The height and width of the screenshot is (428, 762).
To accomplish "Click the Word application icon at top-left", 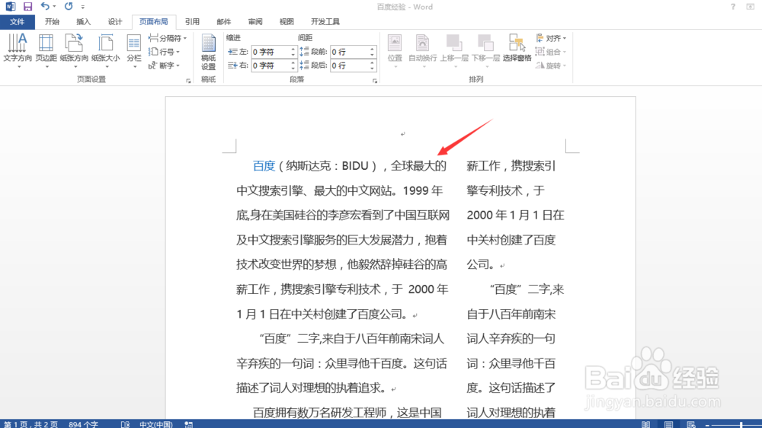I will [x=10, y=7].
